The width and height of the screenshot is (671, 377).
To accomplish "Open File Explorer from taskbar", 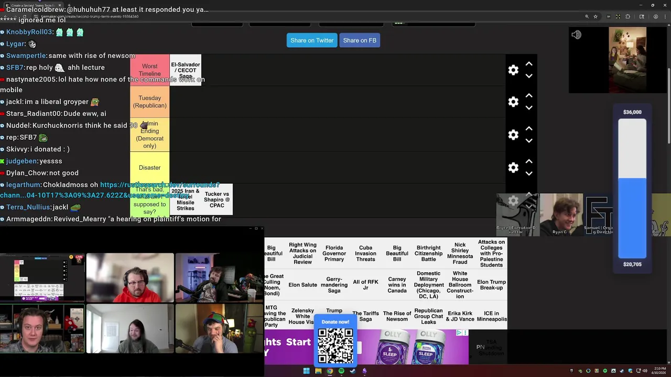I will [x=318, y=371].
